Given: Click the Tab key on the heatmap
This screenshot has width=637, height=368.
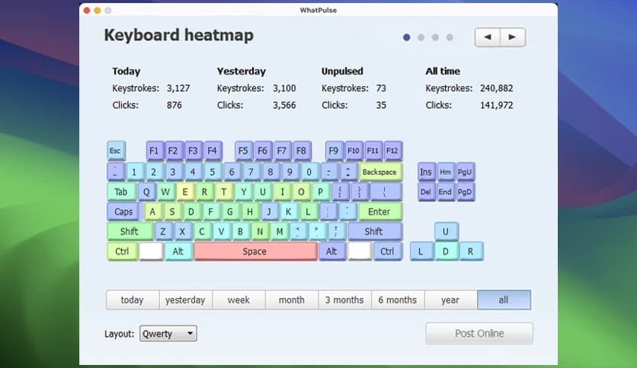Looking at the screenshot, I should point(121,192).
